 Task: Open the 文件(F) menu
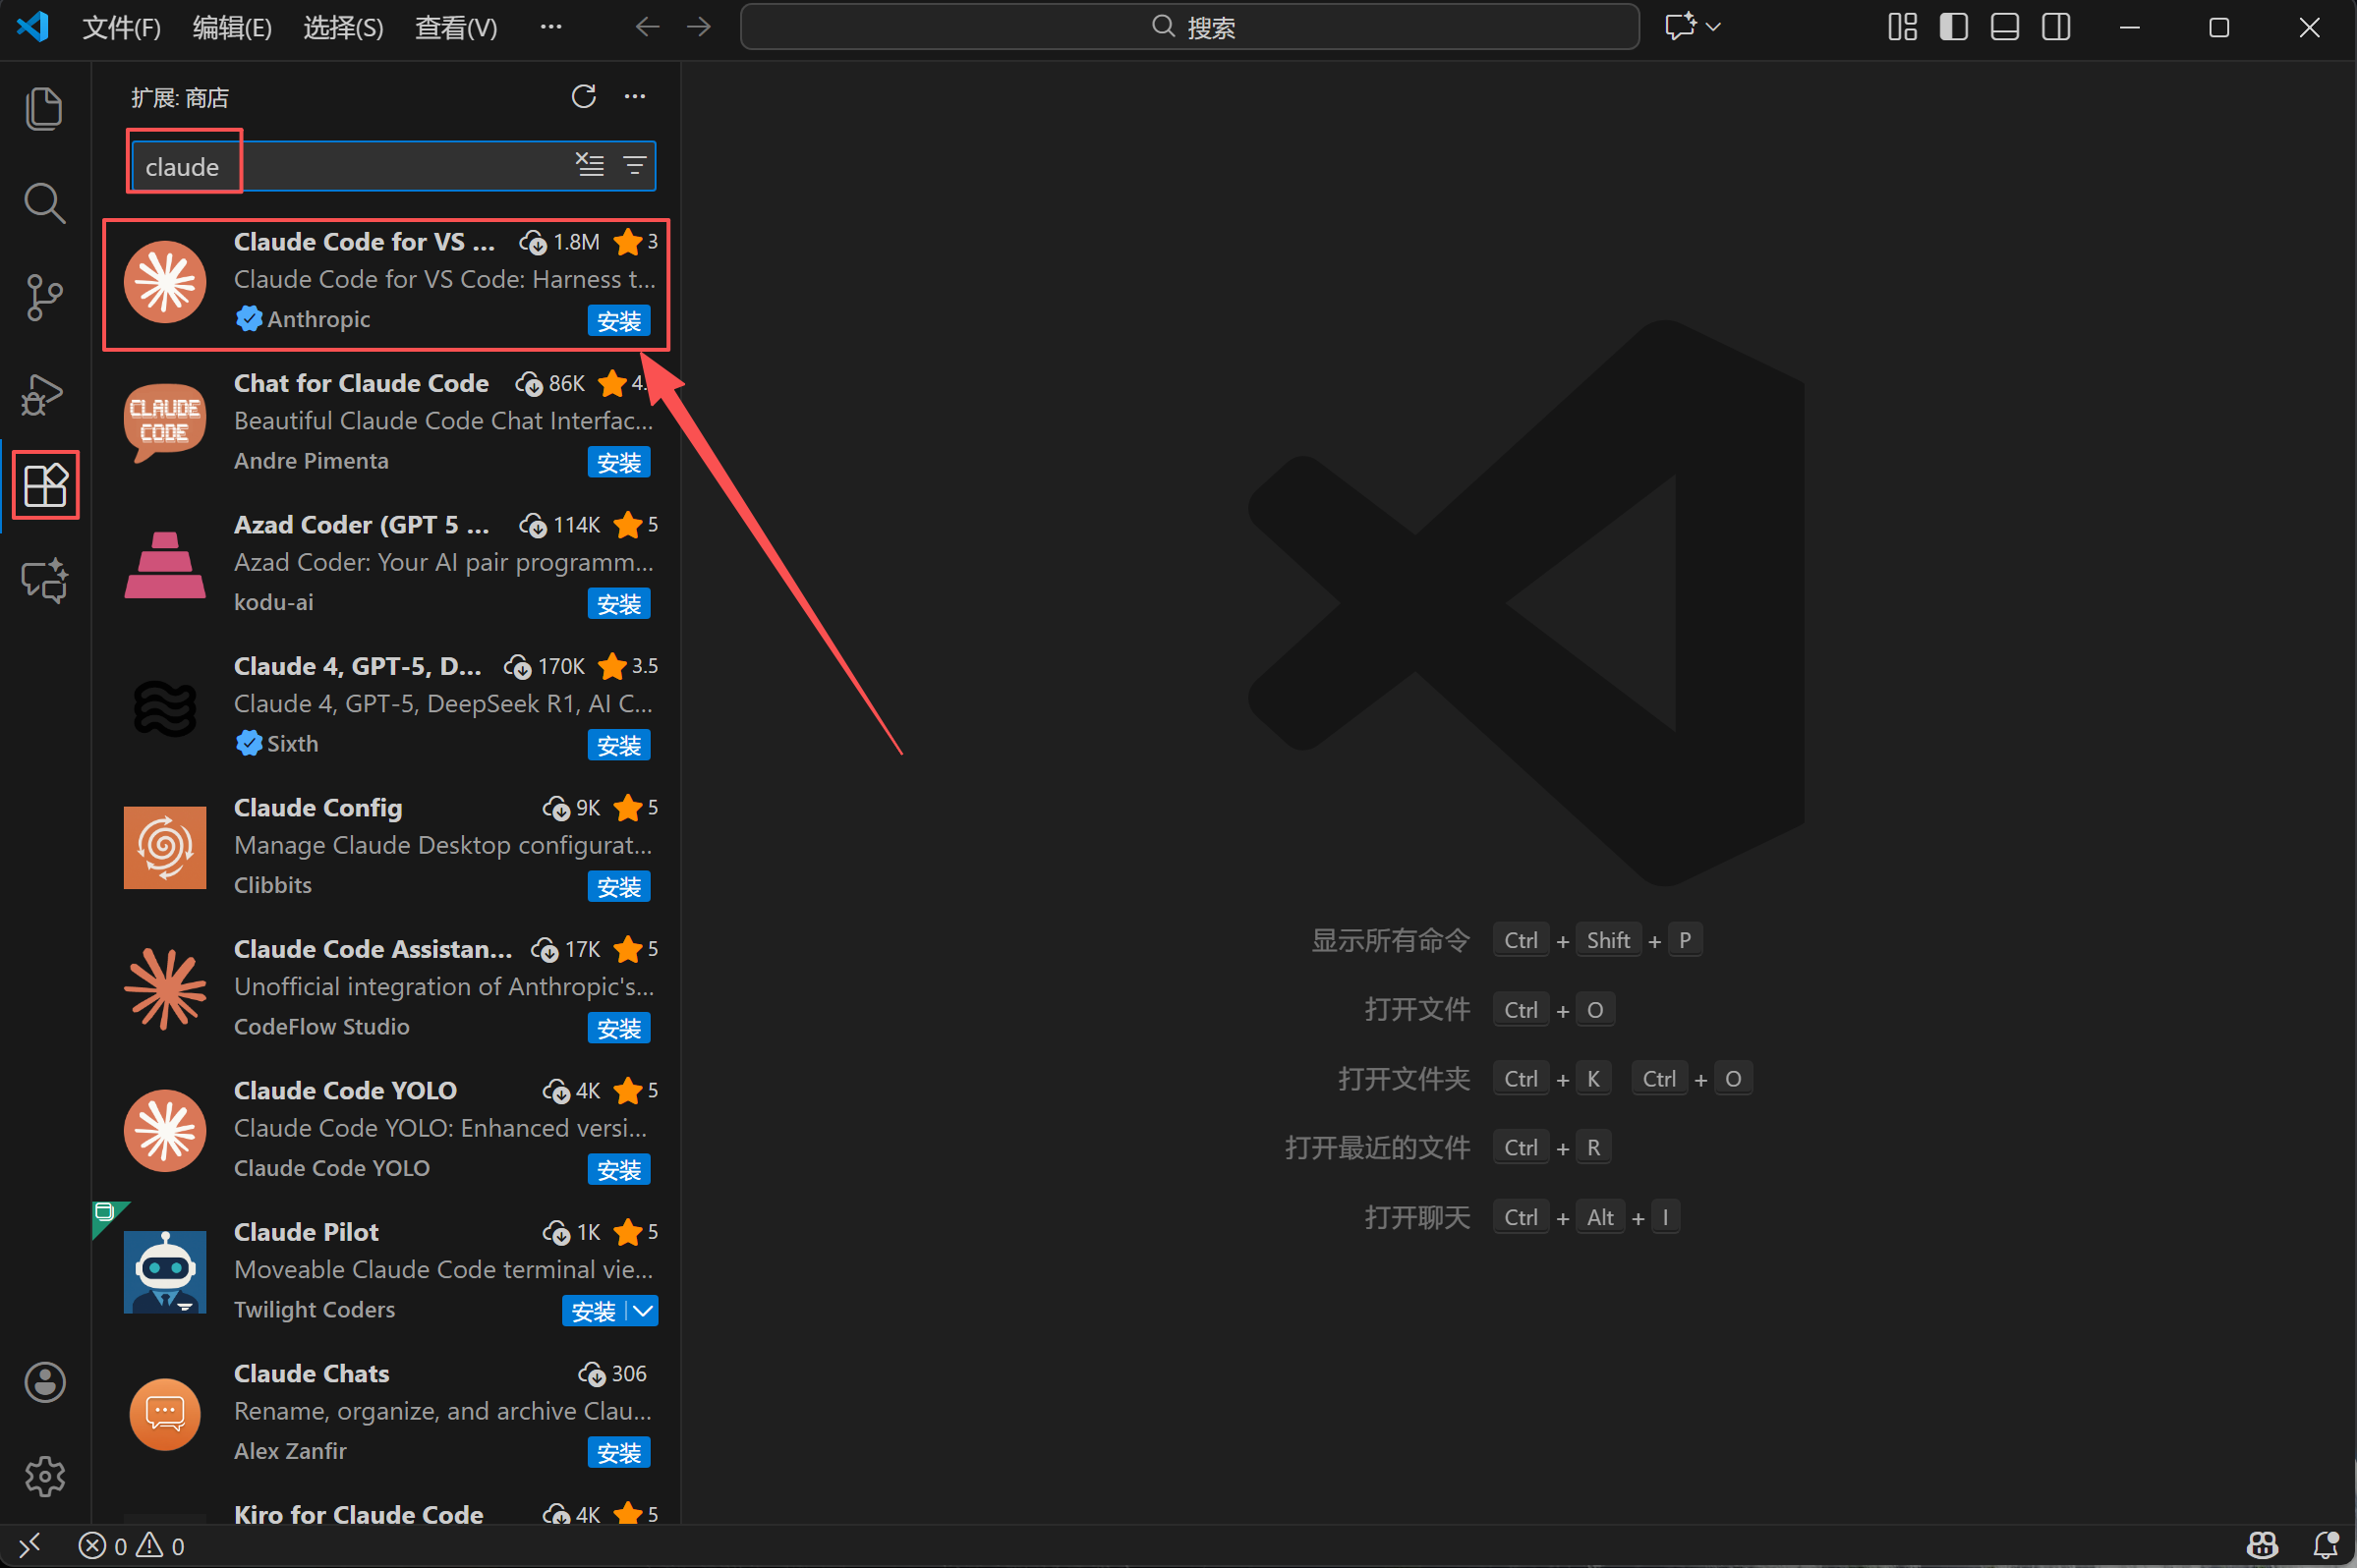(122, 27)
